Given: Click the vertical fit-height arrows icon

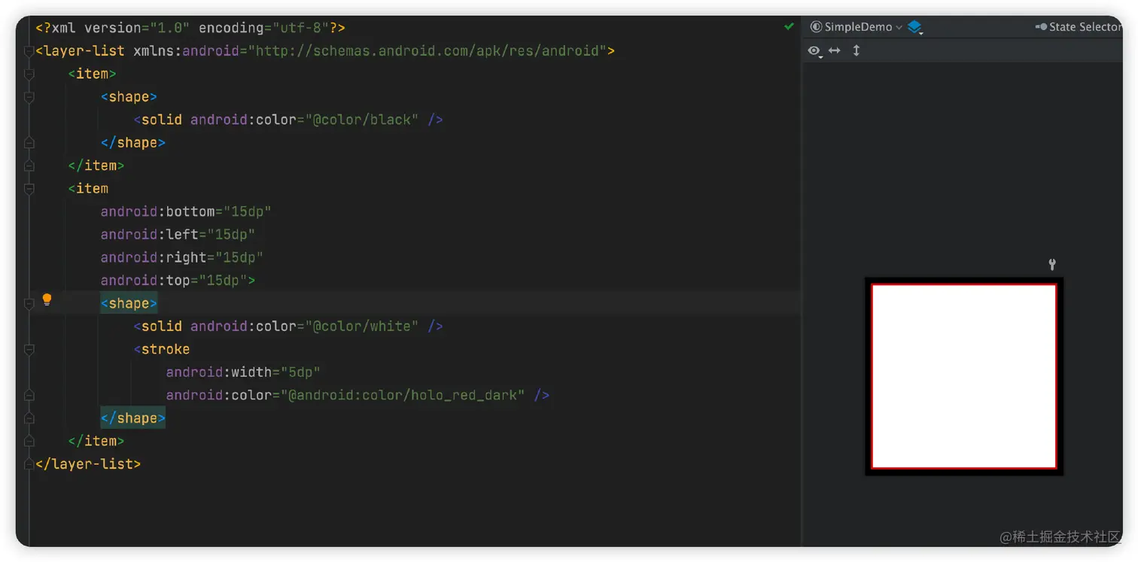Looking at the screenshot, I should click(x=857, y=50).
